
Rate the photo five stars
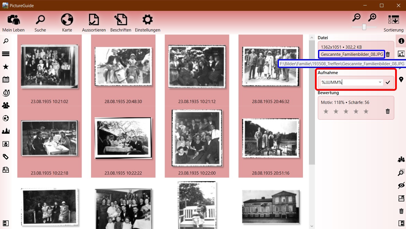[x=366, y=111]
